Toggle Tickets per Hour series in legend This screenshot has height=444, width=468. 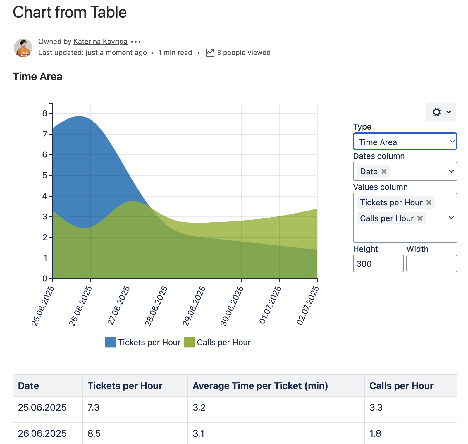tap(143, 342)
